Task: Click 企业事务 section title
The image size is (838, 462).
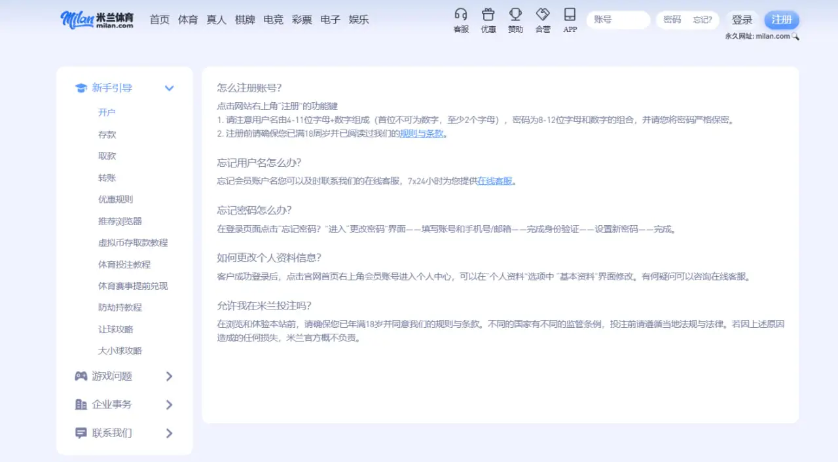Action: coord(112,404)
